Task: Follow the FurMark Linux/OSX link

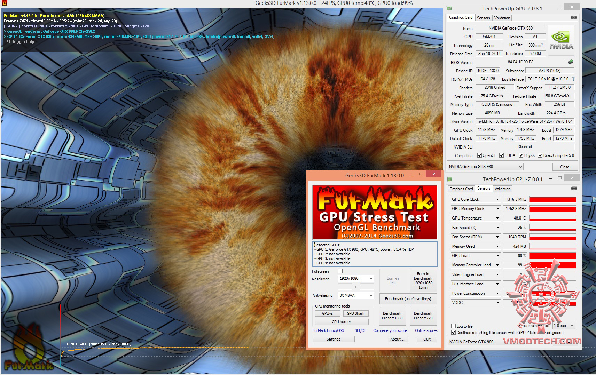Action: 328,330
